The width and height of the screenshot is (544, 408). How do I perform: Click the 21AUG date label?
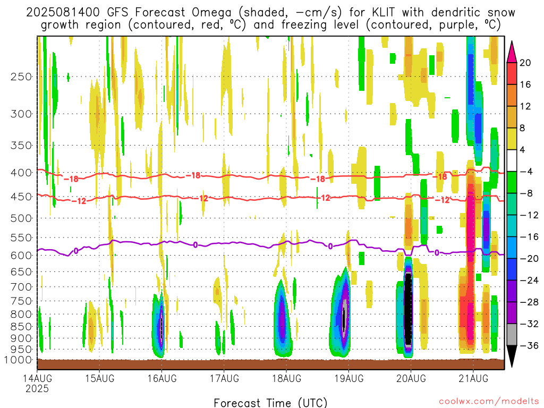pyautogui.click(x=473, y=378)
